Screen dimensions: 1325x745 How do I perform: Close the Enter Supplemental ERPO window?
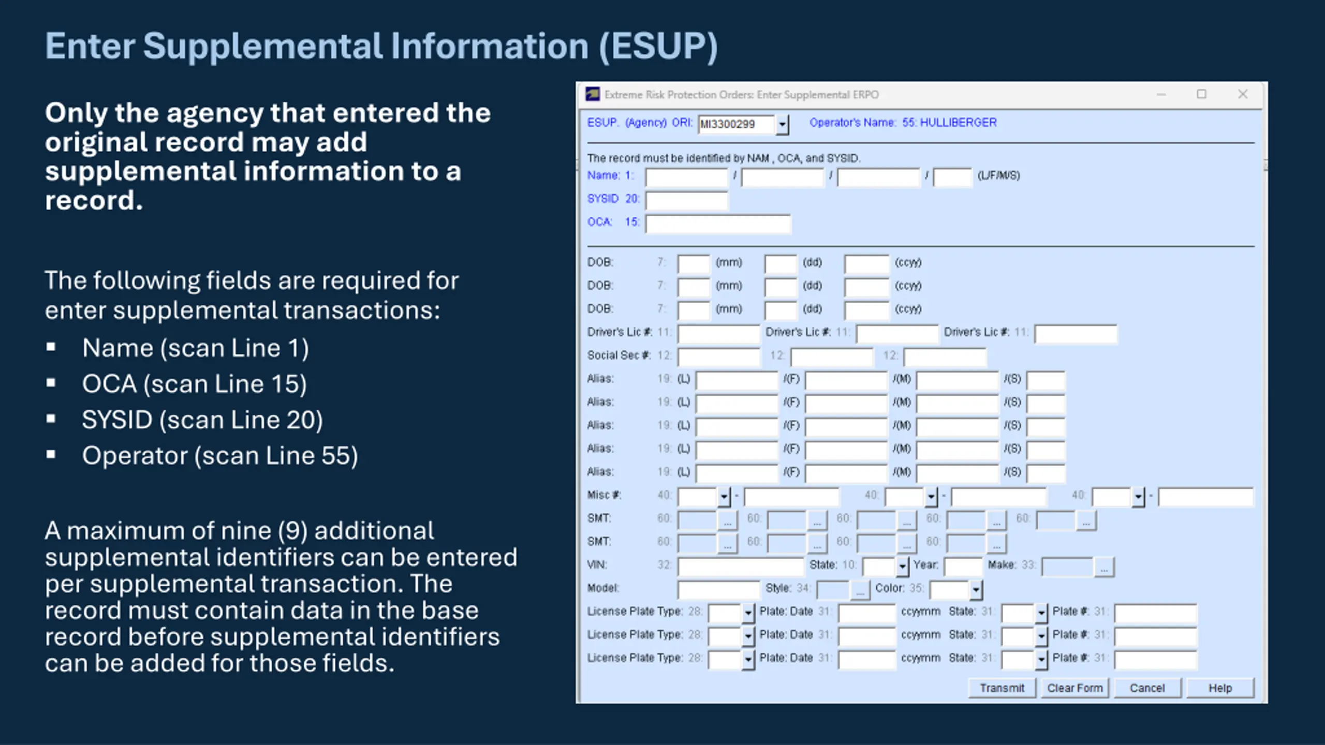1243,94
